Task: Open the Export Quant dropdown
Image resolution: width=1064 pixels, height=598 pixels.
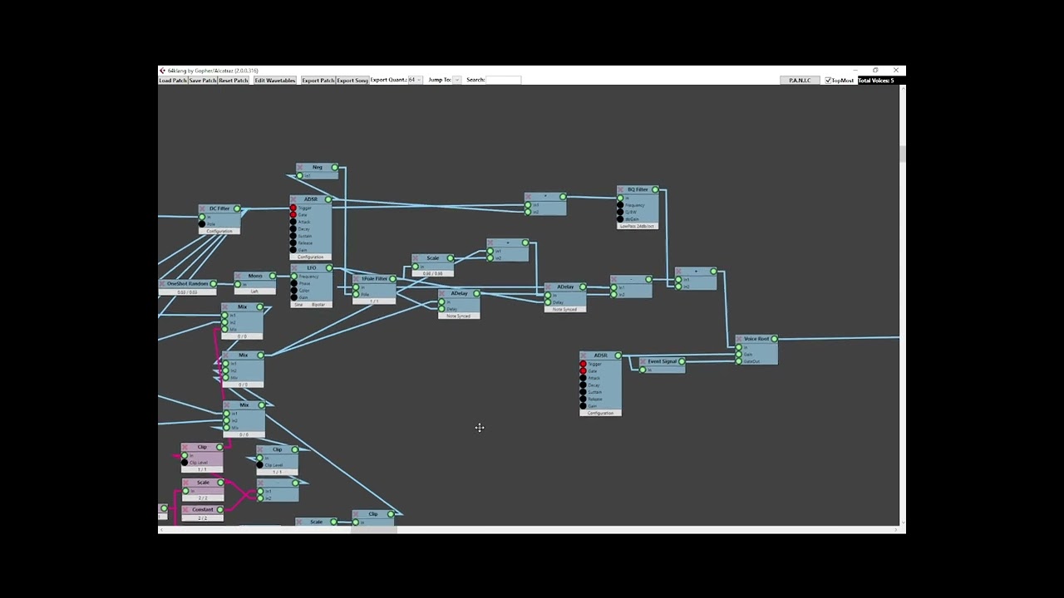Action: point(415,80)
